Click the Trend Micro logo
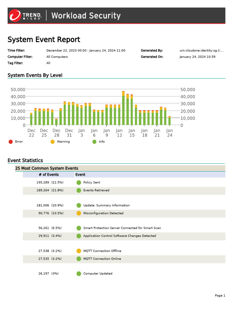 tap(25, 15)
